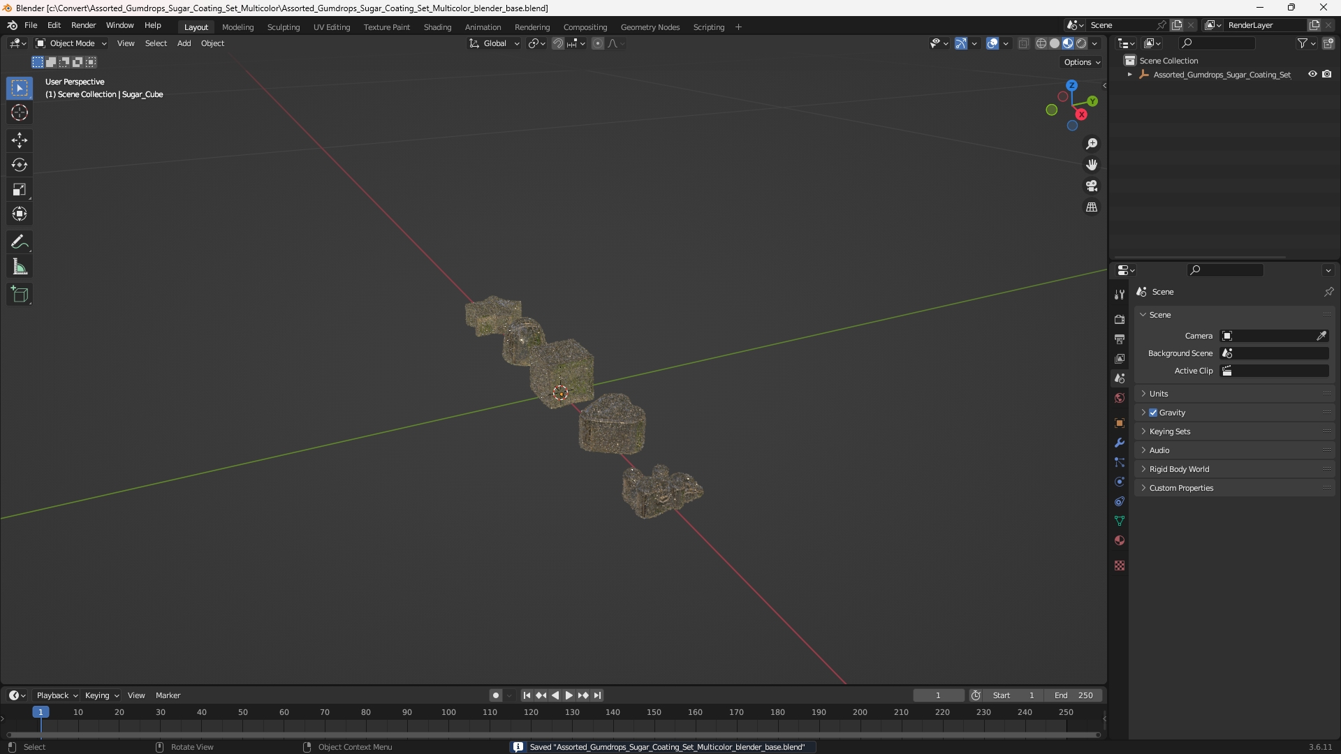The image size is (1341, 754).
Task: Switch orthographic/perspective grid icon
Action: [1092, 207]
